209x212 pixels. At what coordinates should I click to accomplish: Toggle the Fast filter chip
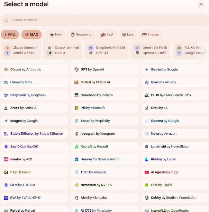point(107,34)
